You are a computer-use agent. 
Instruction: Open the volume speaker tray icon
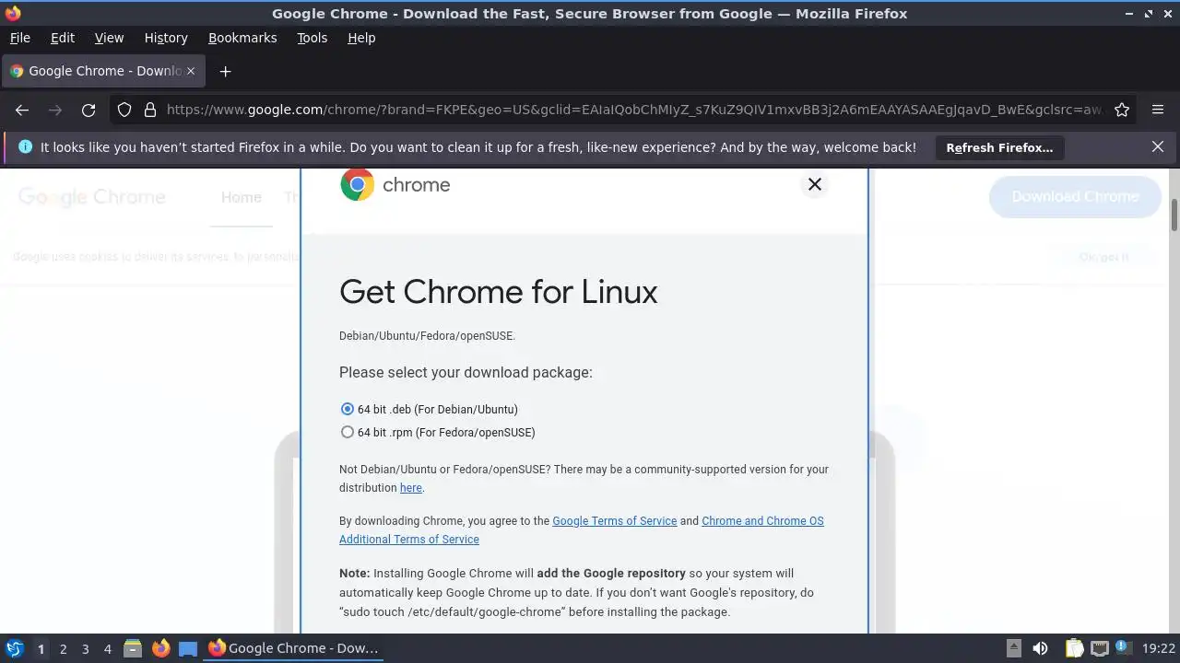(x=1040, y=648)
